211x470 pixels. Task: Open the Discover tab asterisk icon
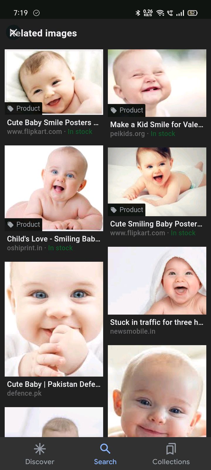(40, 449)
